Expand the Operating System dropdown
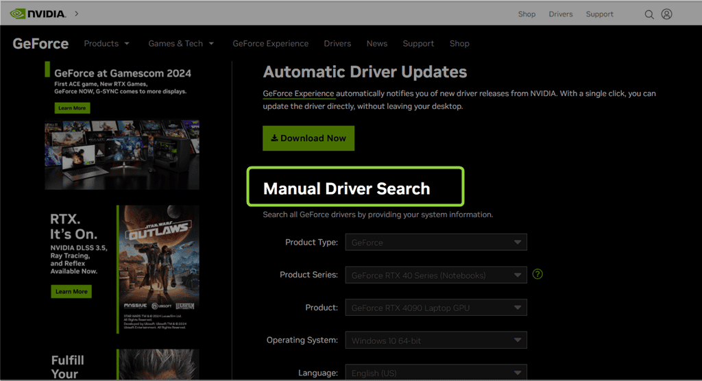702x381 pixels. [x=436, y=341]
